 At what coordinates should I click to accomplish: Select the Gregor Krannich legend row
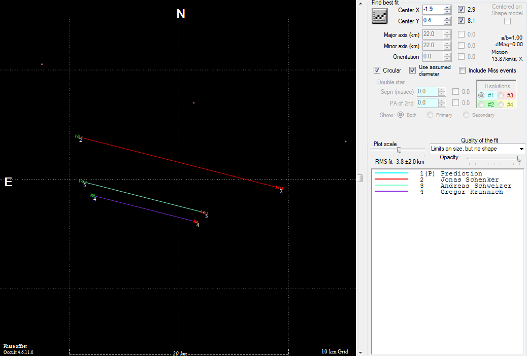click(x=448, y=192)
